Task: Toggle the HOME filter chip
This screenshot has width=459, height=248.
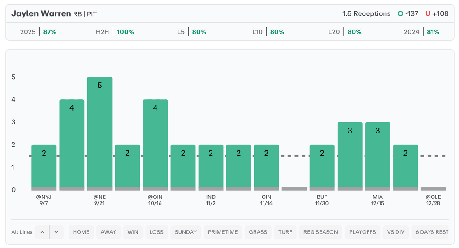Action: point(81,232)
